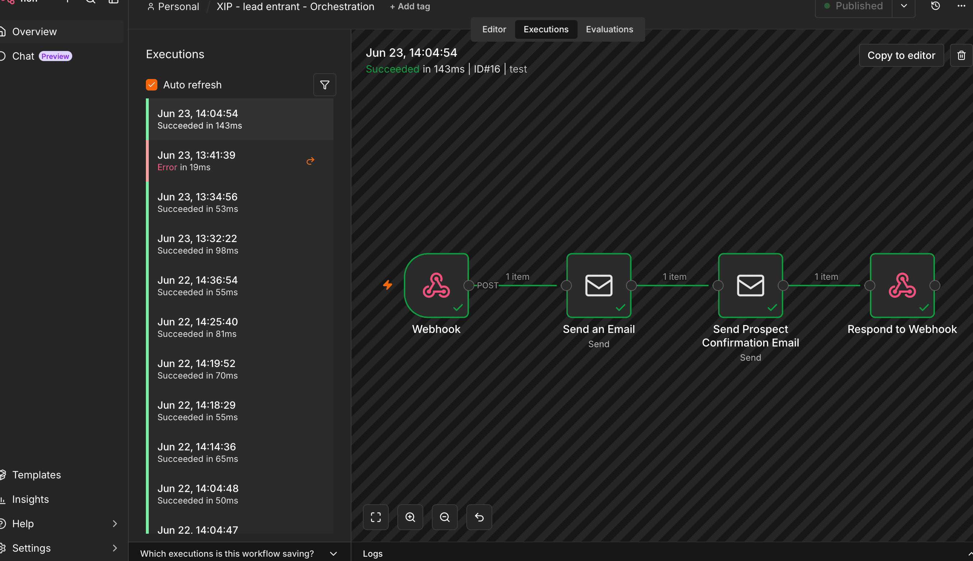Toggle the Auto refresh checkbox
The width and height of the screenshot is (973, 561).
[x=151, y=85]
